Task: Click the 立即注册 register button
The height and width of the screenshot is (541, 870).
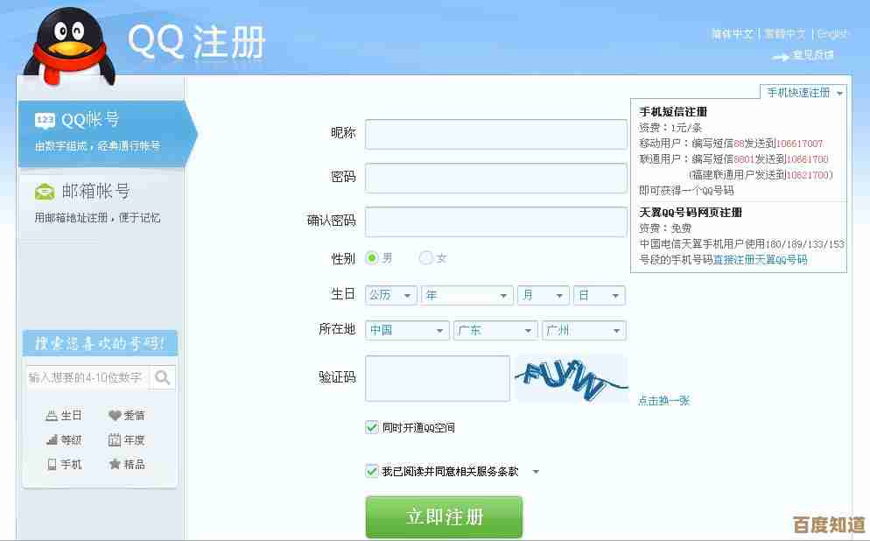Action: (444, 516)
